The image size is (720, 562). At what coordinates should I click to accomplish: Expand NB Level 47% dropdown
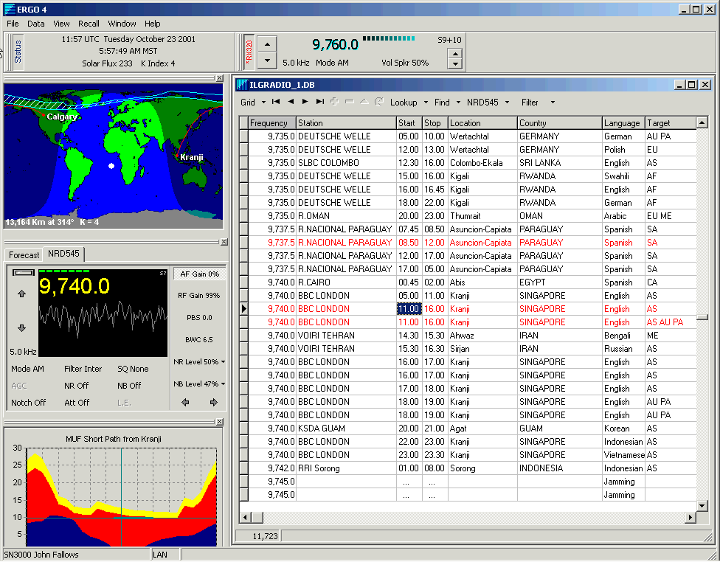[x=224, y=384]
